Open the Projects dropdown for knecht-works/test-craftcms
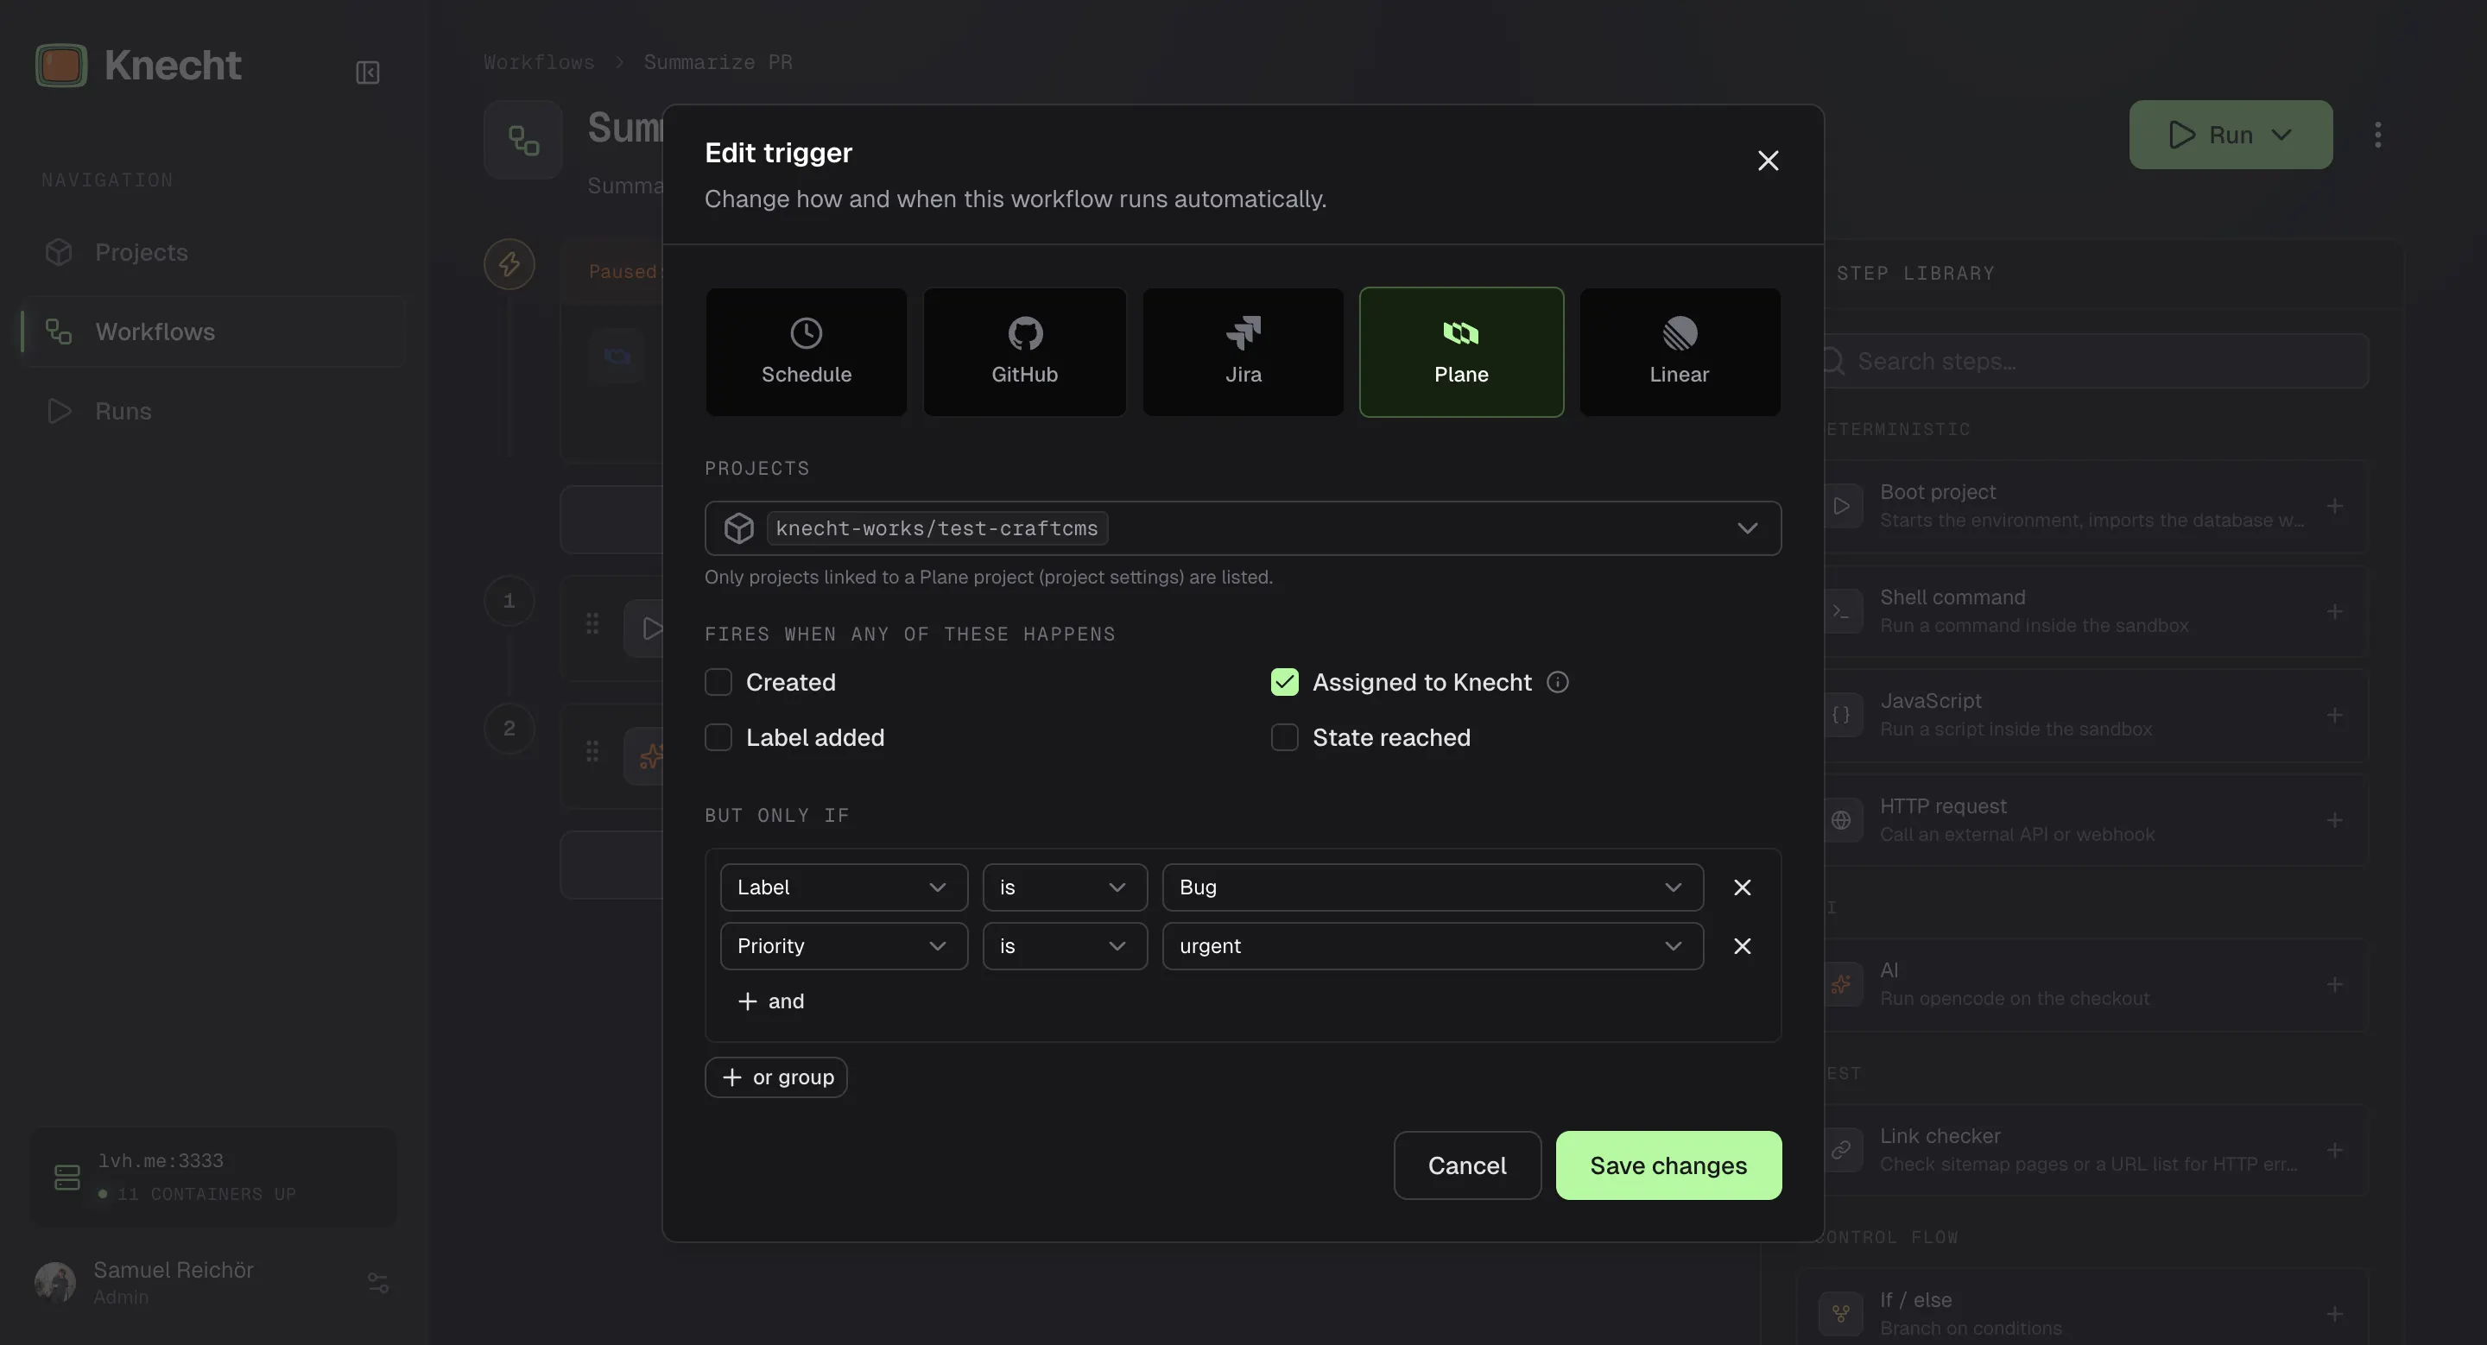The width and height of the screenshot is (2487, 1345). pyautogui.click(x=1243, y=527)
